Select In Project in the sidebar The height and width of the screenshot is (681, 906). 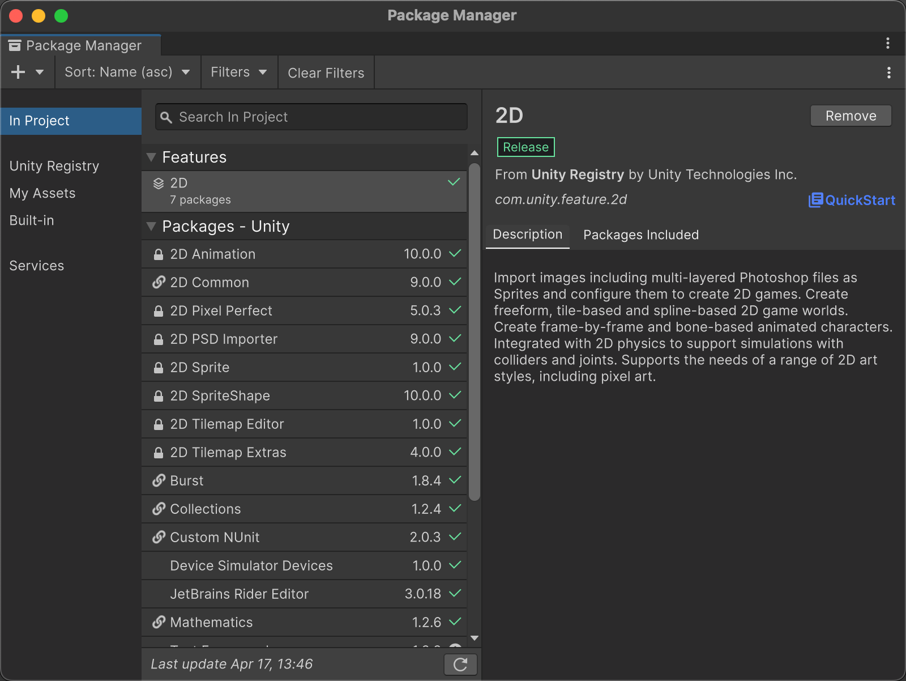[x=71, y=121]
